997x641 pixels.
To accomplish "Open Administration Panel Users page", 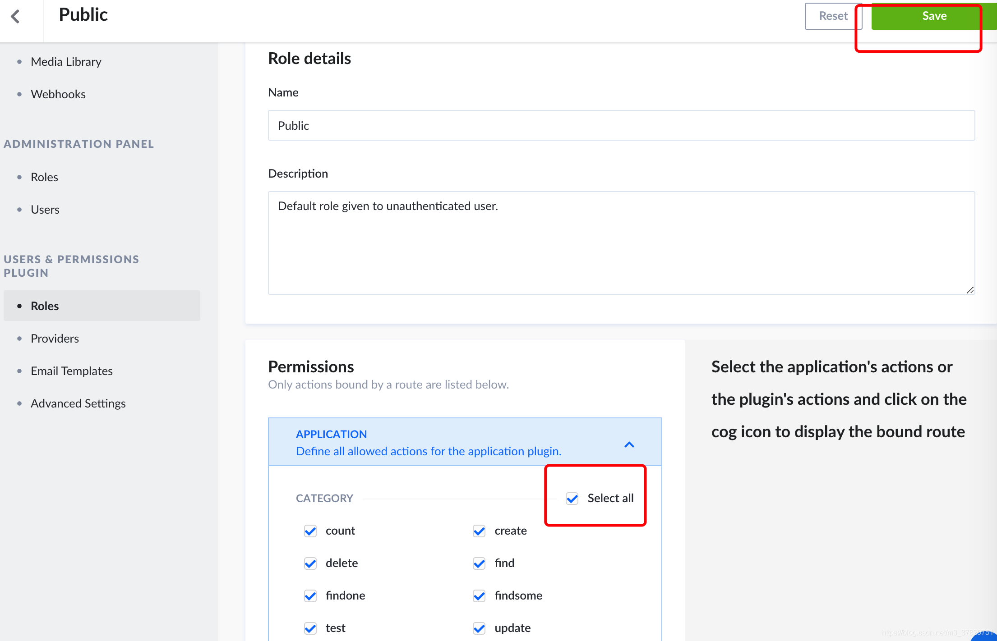I will coord(45,210).
